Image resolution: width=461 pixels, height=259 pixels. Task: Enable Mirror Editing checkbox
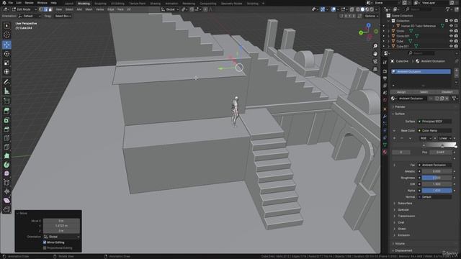click(x=45, y=242)
